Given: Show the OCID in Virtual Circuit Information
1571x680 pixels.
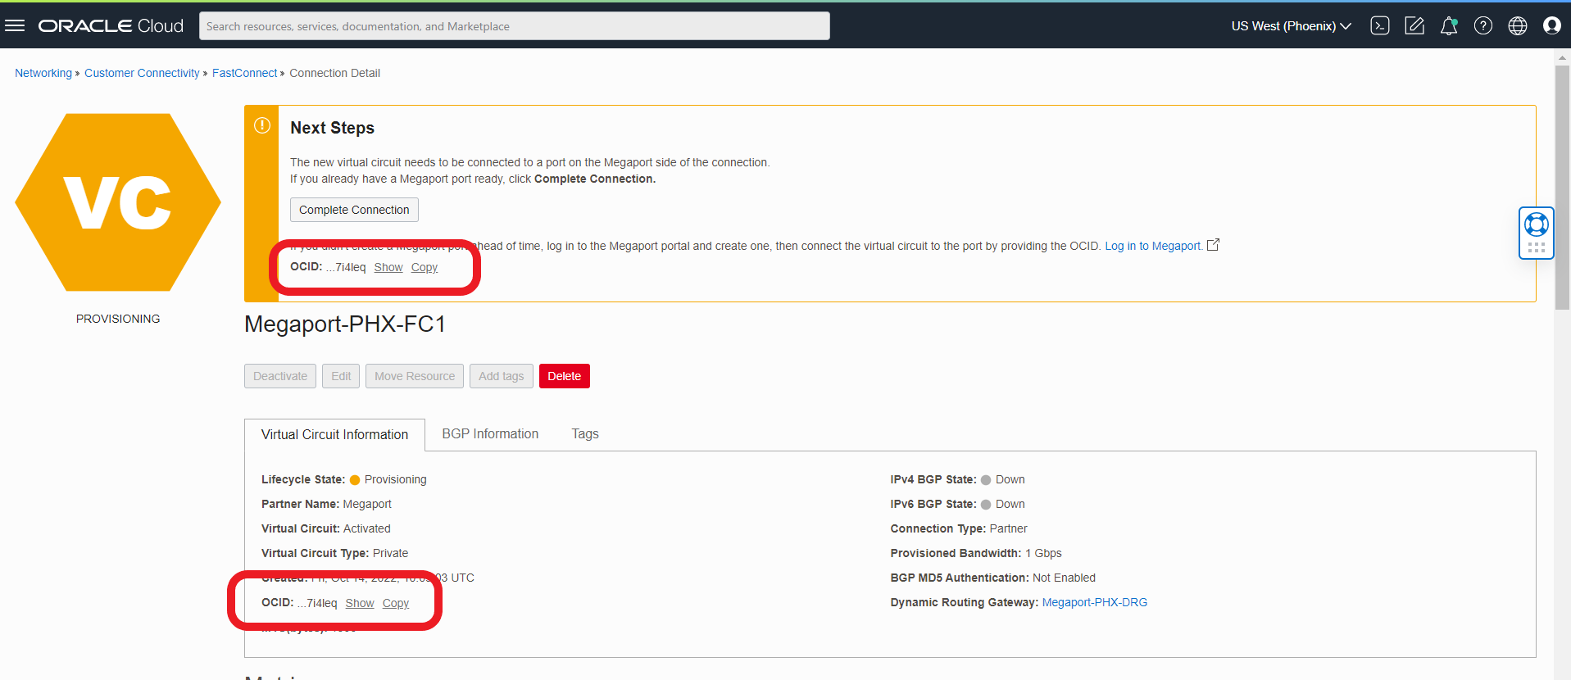Looking at the screenshot, I should pyautogui.click(x=360, y=603).
